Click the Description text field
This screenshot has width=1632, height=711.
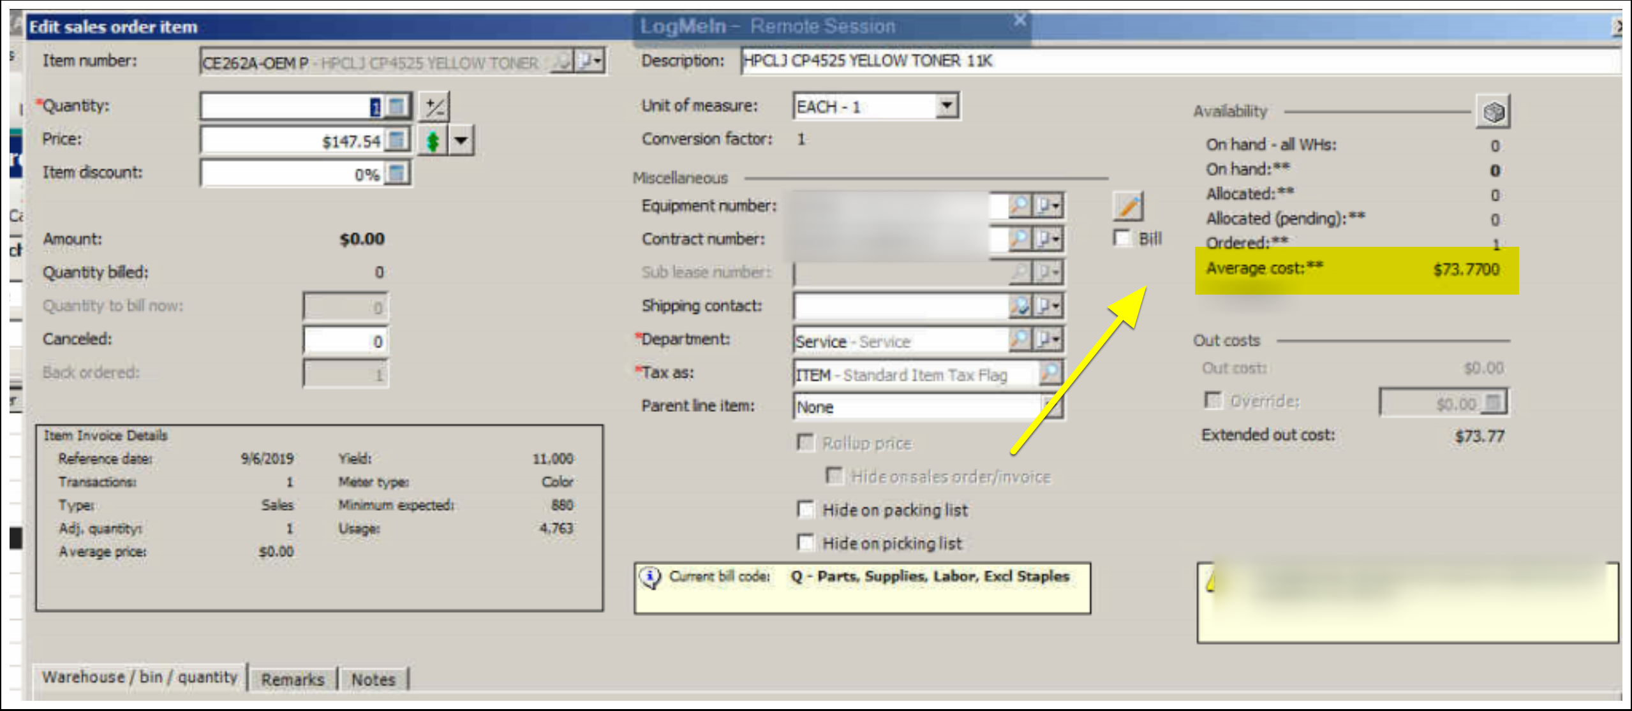coord(1180,61)
